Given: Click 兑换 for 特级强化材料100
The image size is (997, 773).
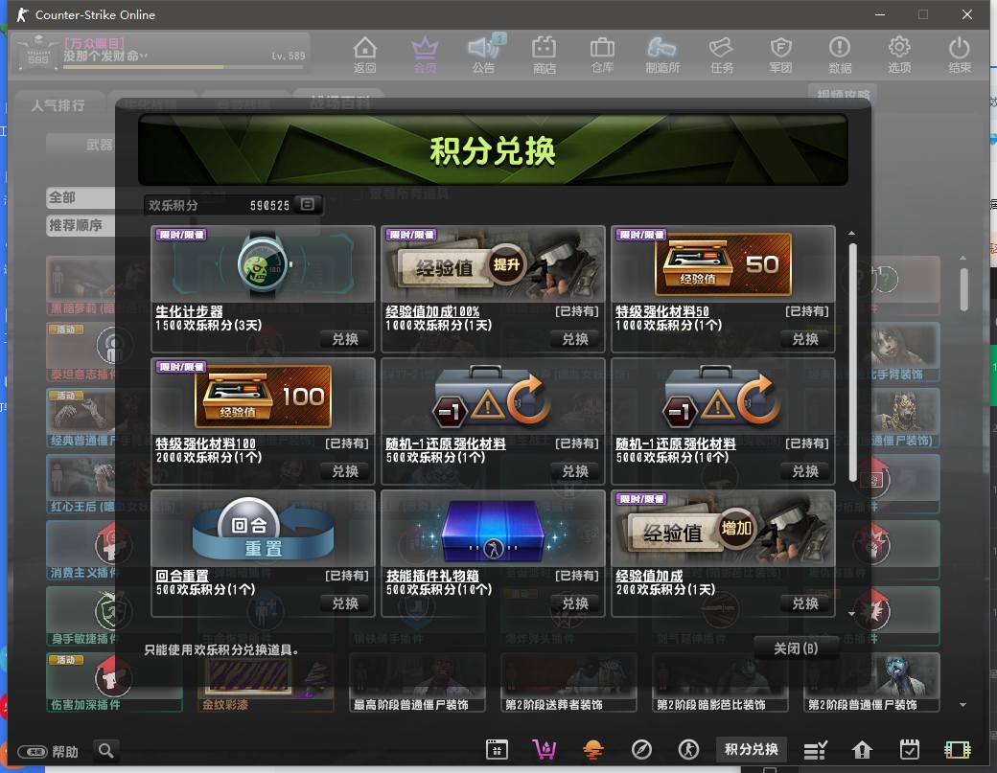Looking at the screenshot, I should [x=345, y=471].
